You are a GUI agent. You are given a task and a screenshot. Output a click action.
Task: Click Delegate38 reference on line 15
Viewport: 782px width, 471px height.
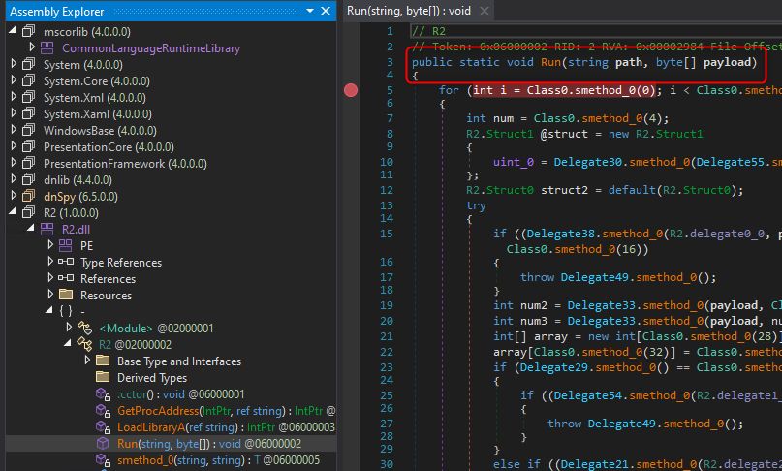pyautogui.click(x=560, y=234)
